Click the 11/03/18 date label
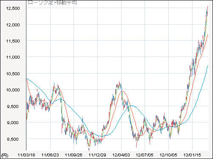The image size is (213, 159). [x=26, y=155]
